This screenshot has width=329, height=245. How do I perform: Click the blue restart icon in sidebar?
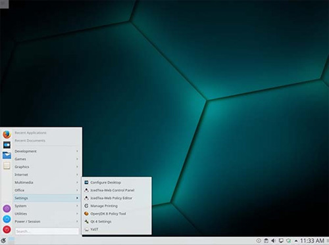click(x=7, y=219)
